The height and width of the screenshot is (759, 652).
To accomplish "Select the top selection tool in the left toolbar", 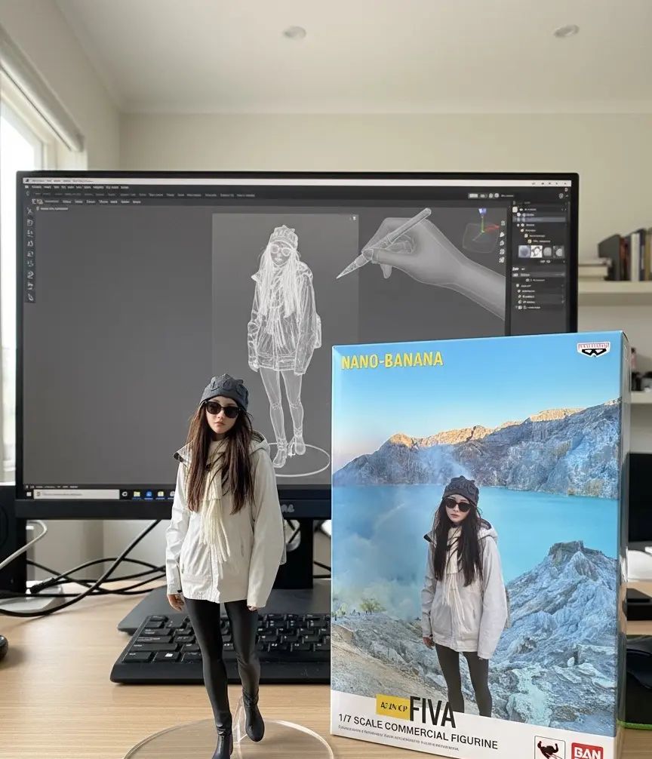I will coord(29,211).
